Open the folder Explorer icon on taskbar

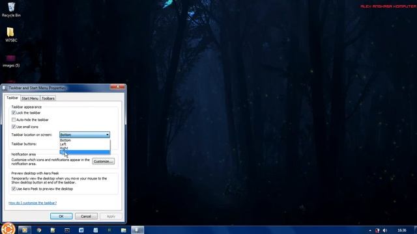(123, 230)
